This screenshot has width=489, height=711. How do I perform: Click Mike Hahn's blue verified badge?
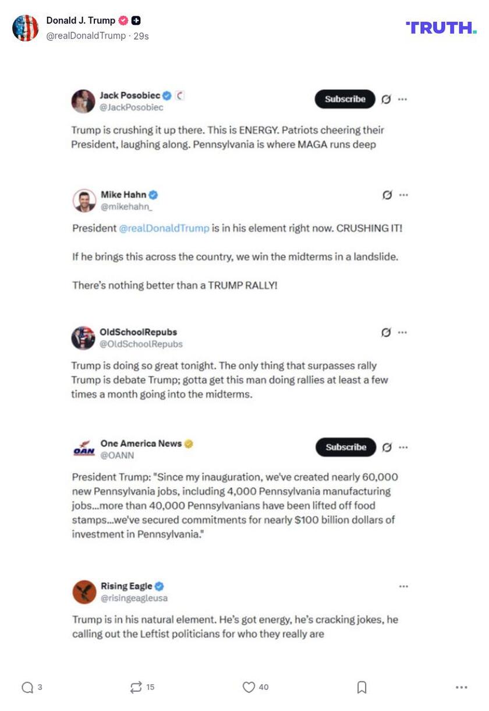[153, 195]
